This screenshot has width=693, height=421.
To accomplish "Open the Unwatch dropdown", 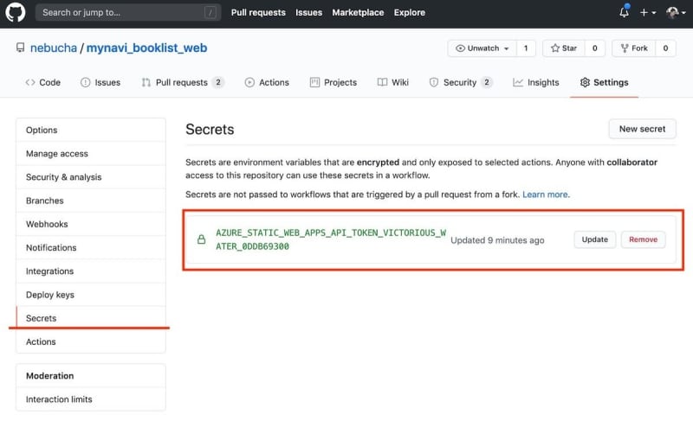I will [x=483, y=48].
